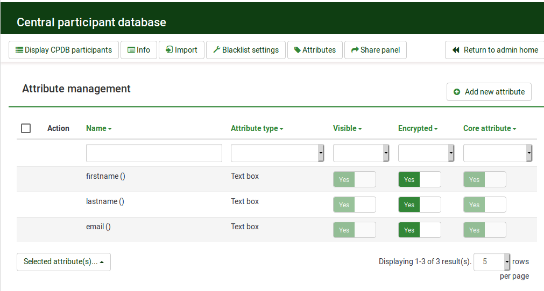This screenshot has width=544, height=291.
Task: Open the Attribute type filter dropdown
Action: pos(277,153)
